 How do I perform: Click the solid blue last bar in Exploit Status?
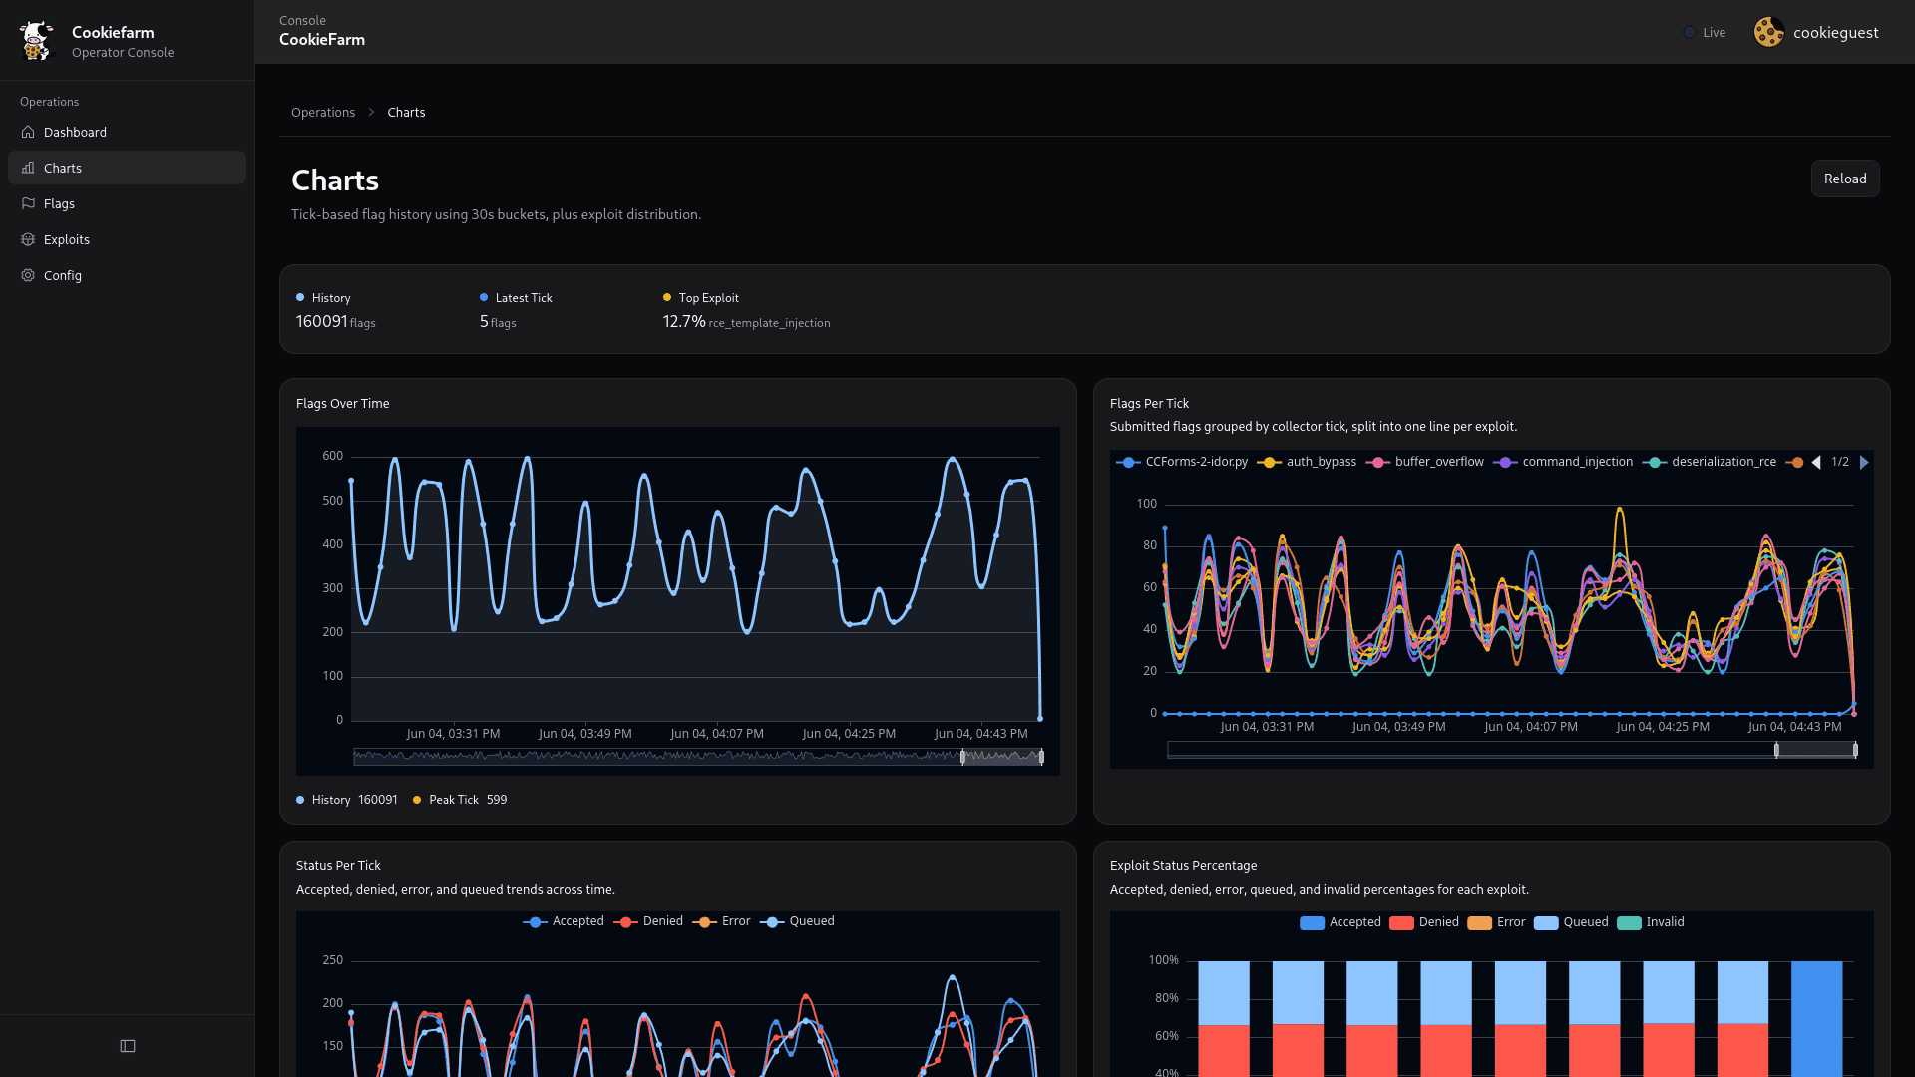1817,1019
